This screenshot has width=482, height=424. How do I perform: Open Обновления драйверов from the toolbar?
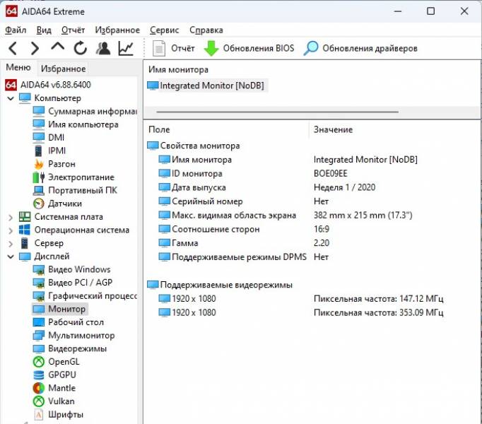click(360, 48)
